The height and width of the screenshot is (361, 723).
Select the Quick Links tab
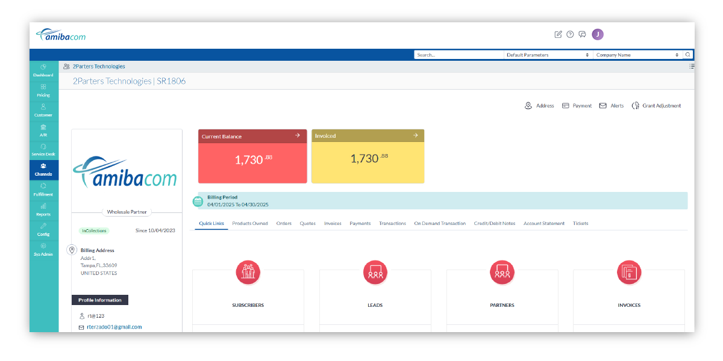(211, 224)
